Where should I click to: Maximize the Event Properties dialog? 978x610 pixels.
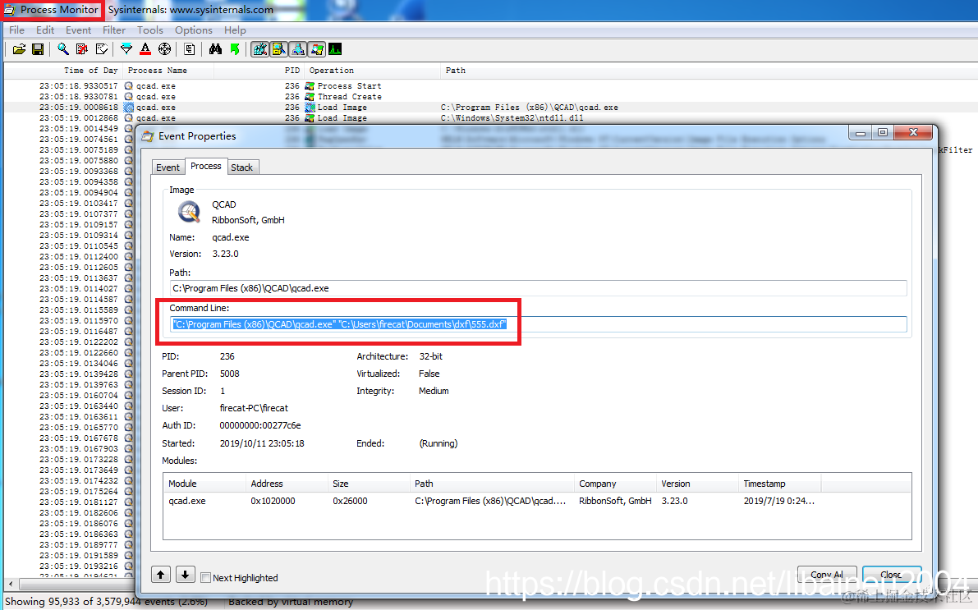click(x=883, y=132)
